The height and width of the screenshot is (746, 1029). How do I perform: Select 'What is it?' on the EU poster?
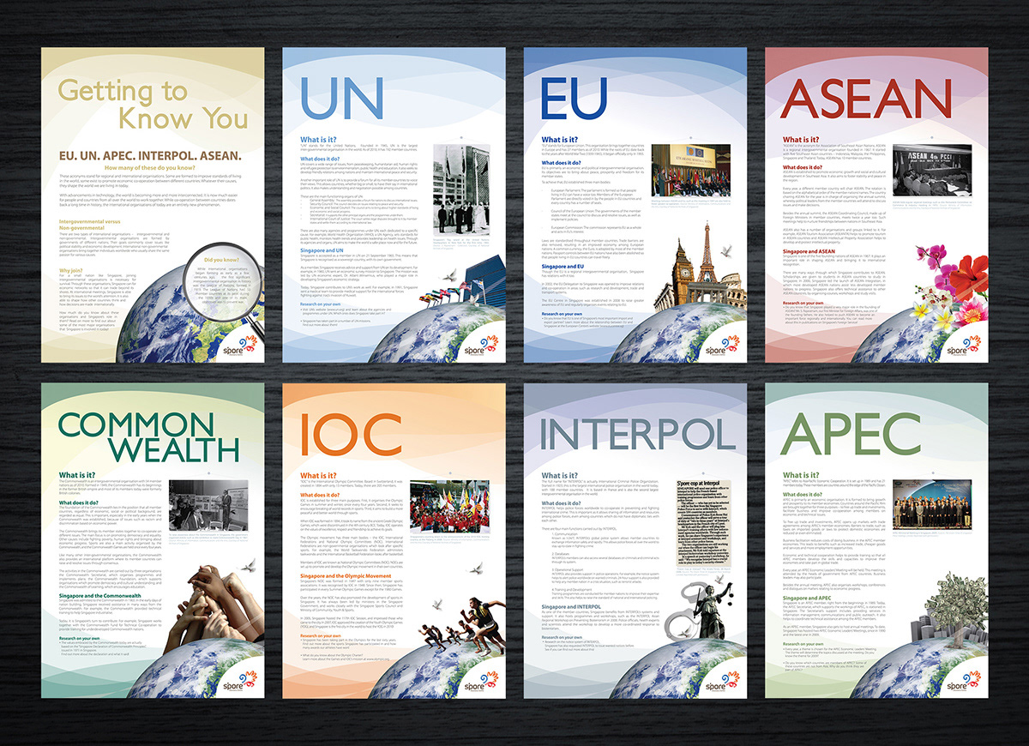tap(559, 139)
